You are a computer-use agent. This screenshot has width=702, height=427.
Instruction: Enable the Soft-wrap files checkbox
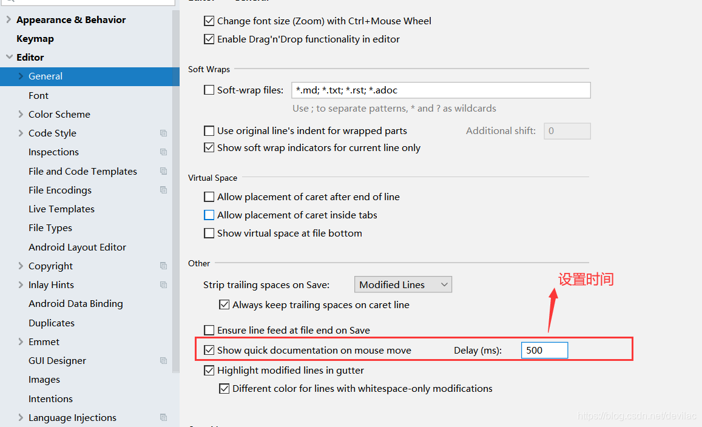pyautogui.click(x=209, y=90)
